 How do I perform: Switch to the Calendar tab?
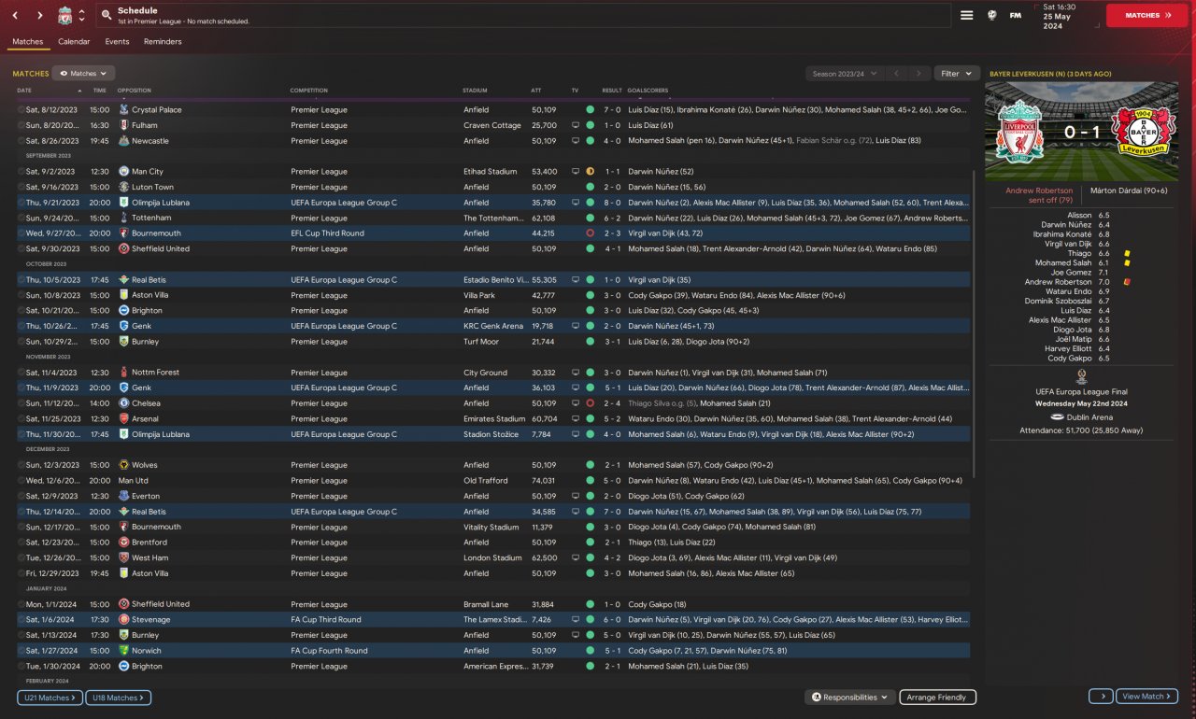tap(74, 42)
